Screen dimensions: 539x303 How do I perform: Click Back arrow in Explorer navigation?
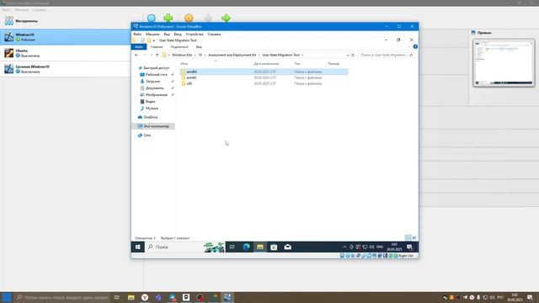136,55
